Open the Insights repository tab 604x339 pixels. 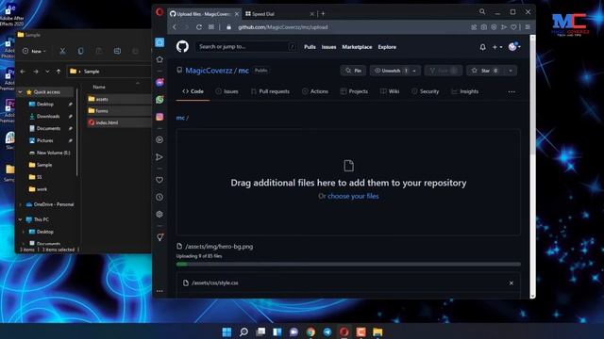[x=465, y=91]
